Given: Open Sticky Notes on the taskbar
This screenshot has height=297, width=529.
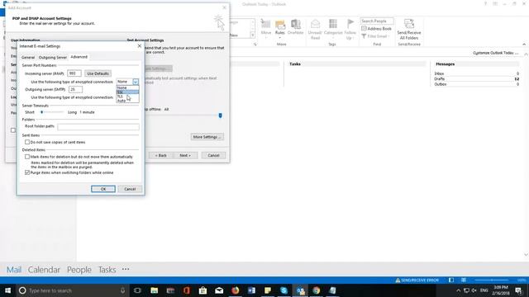Looking at the screenshot, I should pos(268,290).
